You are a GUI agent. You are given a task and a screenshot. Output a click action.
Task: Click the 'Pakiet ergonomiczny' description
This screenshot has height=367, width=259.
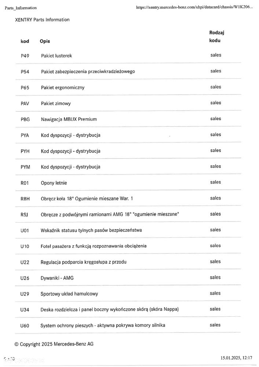click(x=63, y=87)
